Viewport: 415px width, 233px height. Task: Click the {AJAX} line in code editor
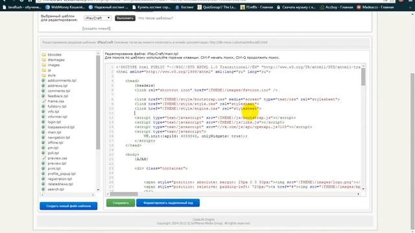[x=141, y=159]
